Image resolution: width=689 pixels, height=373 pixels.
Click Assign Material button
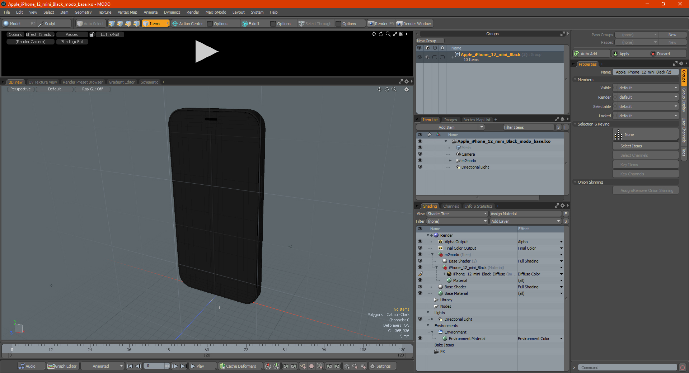[x=525, y=214]
